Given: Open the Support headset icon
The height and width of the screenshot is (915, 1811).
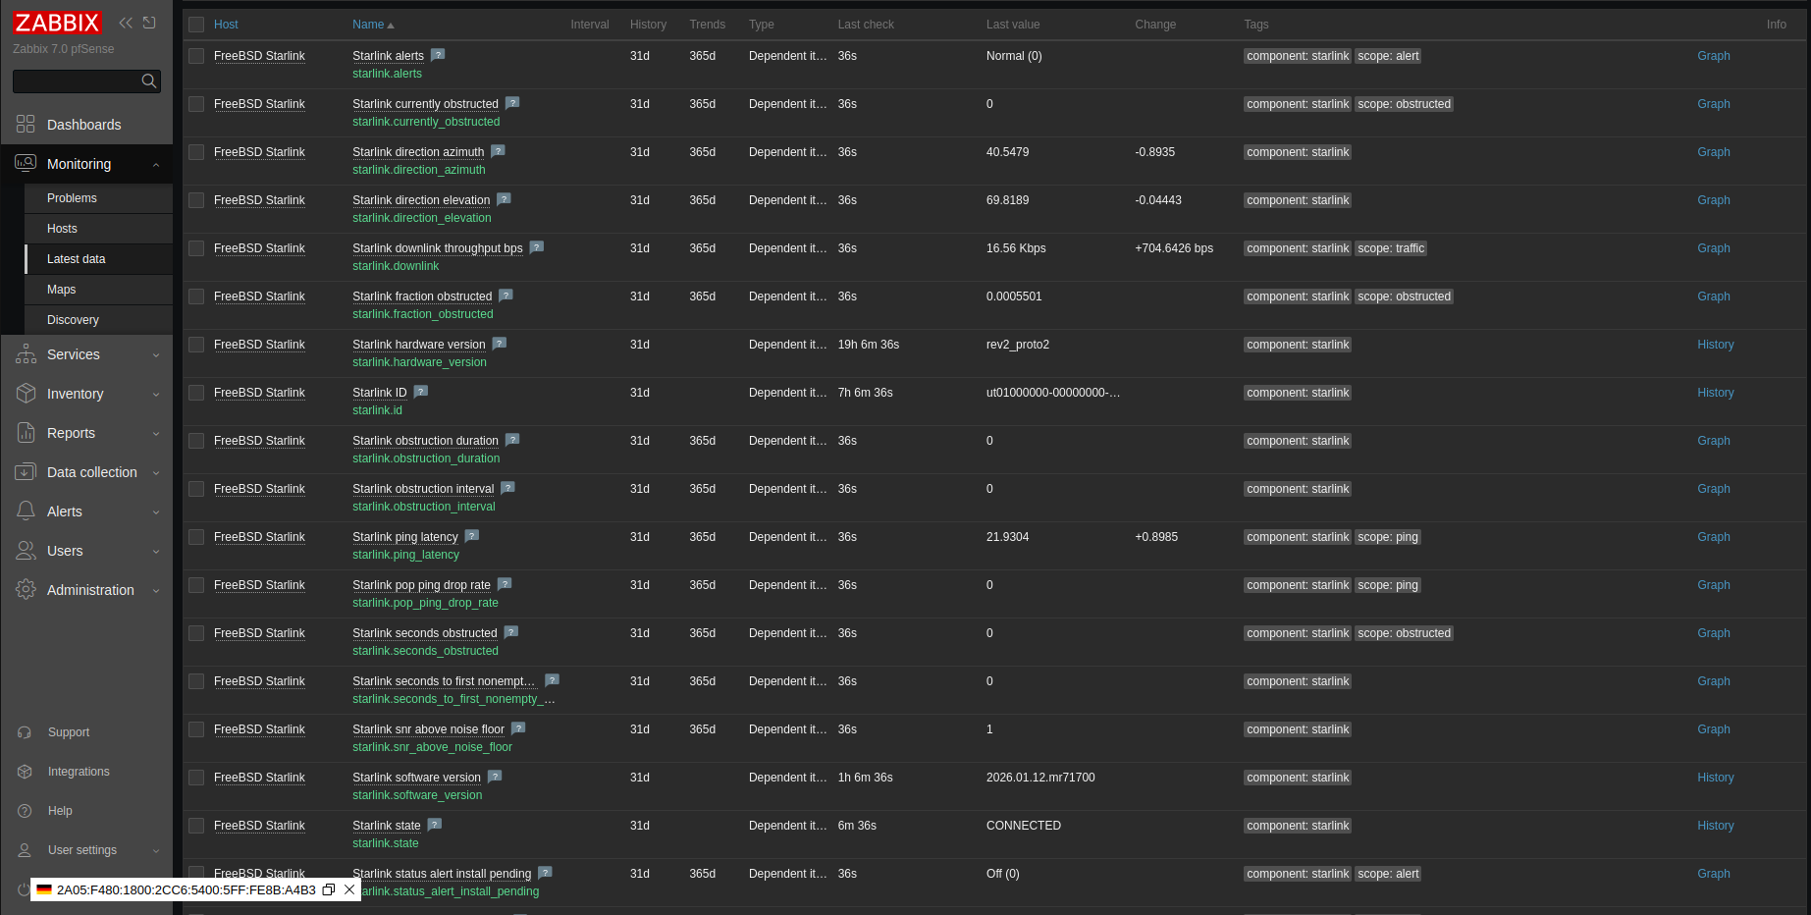Looking at the screenshot, I should coord(26,732).
